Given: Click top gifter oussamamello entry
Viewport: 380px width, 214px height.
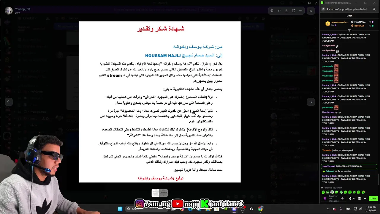Looking at the screenshot, I should tap(337, 23).
